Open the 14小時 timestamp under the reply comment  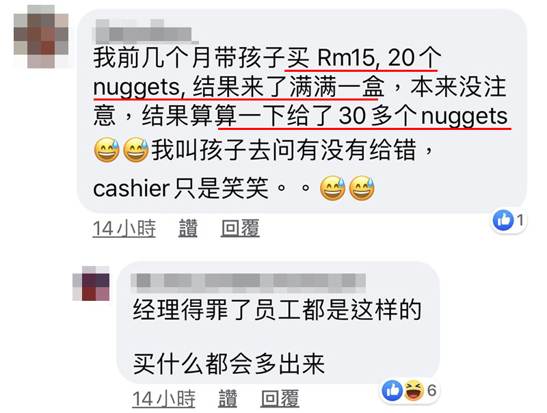[163, 399]
